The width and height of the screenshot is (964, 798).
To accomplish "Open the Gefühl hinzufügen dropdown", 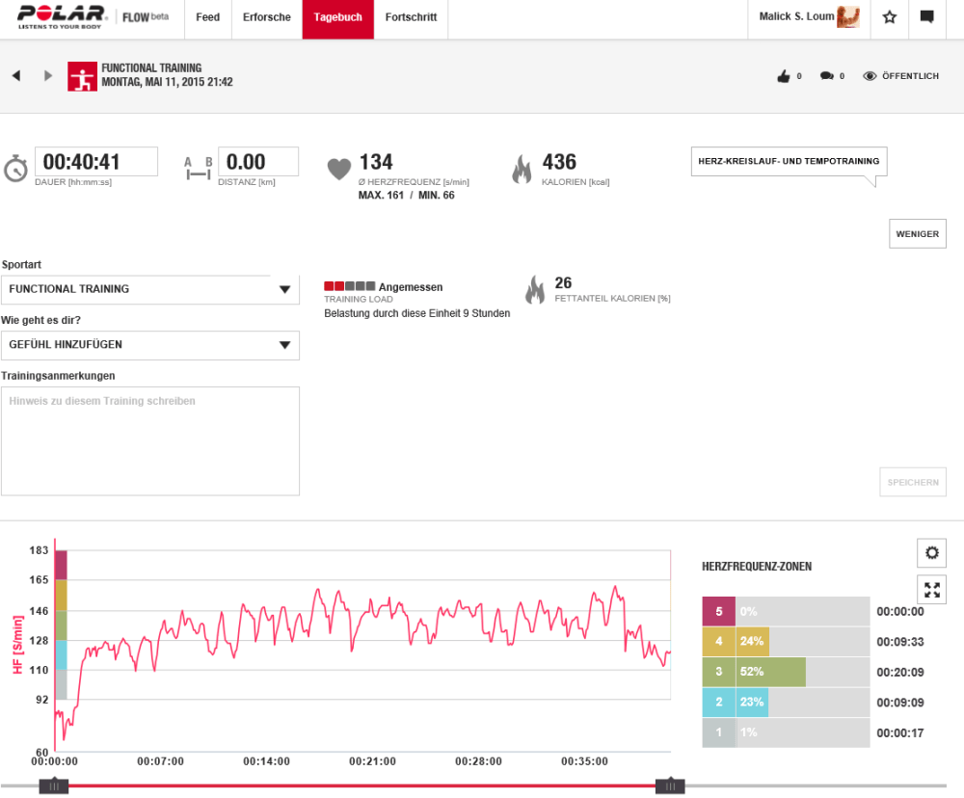I will click(x=150, y=345).
